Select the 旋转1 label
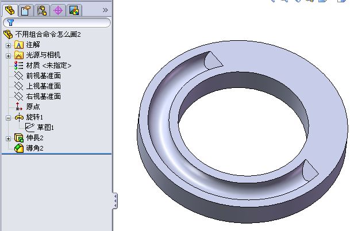The image size is (354, 231). point(34,117)
